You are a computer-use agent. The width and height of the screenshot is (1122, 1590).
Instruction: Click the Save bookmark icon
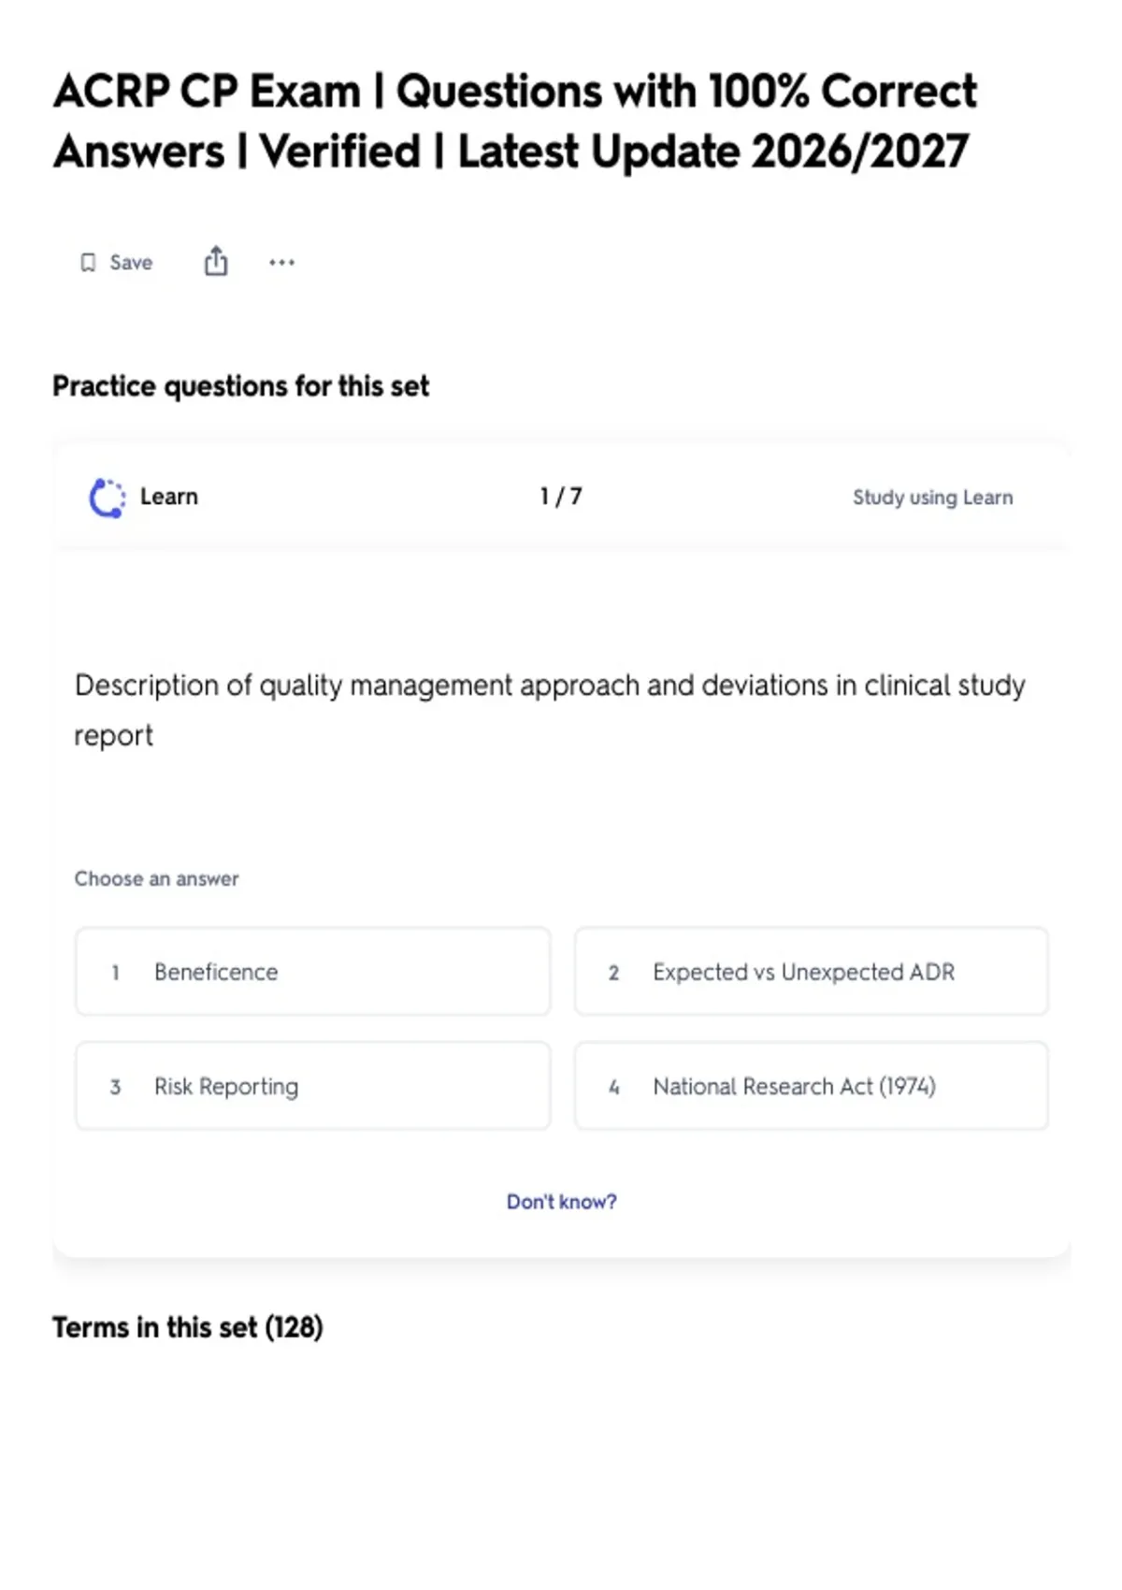coord(88,263)
